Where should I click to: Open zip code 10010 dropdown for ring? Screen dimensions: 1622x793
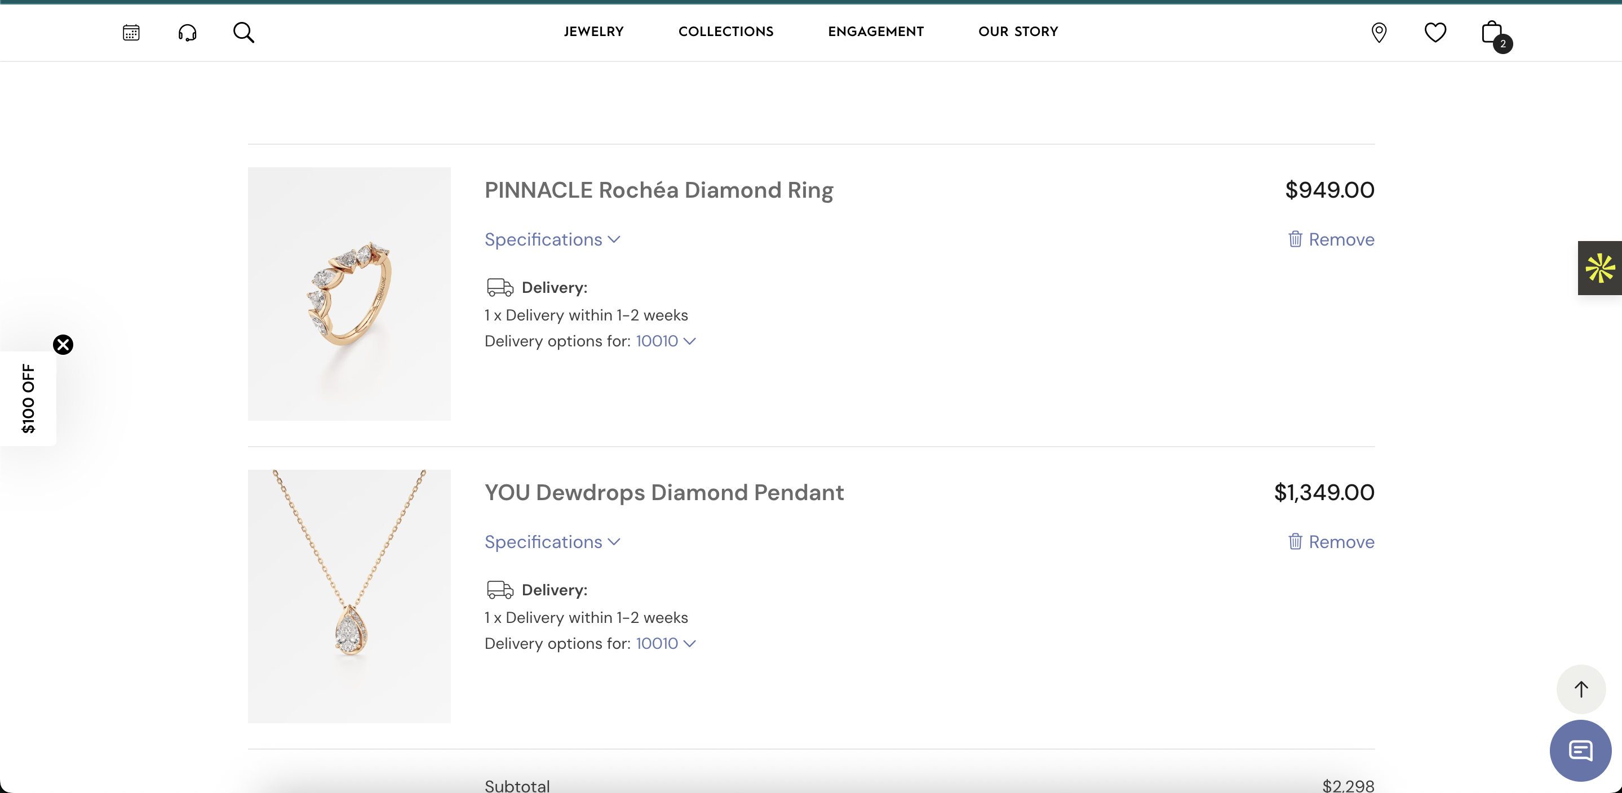coord(666,341)
